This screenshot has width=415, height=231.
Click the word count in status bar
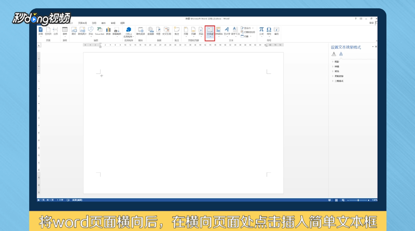pyautogui.click(x=60, y=200)
